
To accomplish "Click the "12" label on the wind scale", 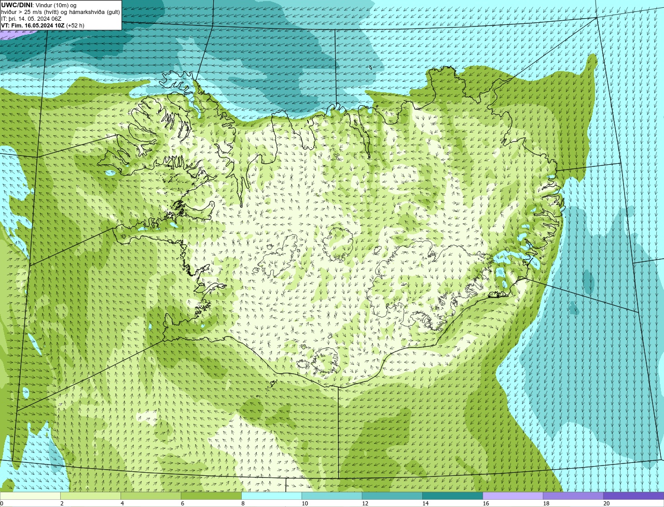I will coord(365,503).
